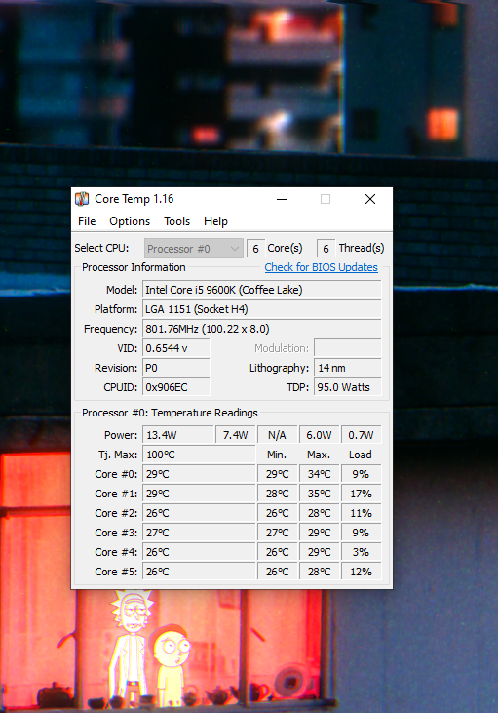This screenshot has height=713, width=498.
Task: Click the Frequency value 801.76MHz
Action: (262, 329)
